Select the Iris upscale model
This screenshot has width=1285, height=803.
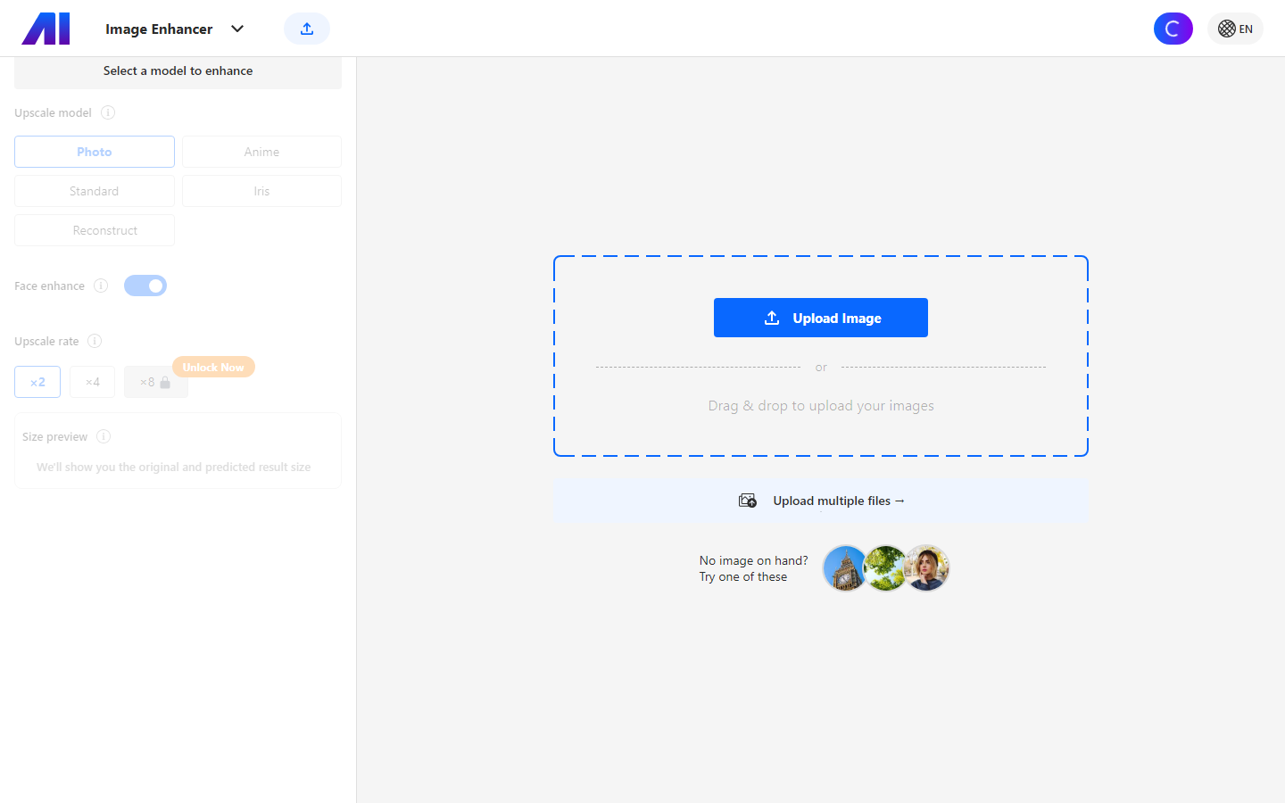(x=261, y=191)
